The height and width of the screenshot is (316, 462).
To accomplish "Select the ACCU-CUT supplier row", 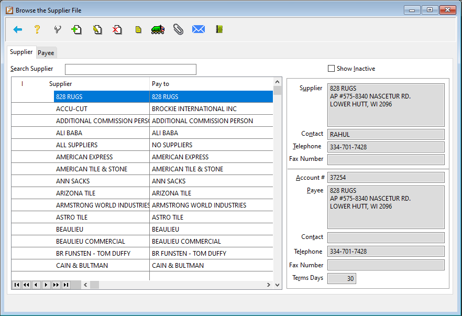I will point(142,109).
